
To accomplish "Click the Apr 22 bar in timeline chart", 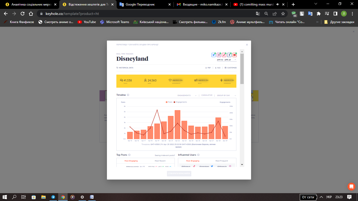I will (x=177, y=125).
